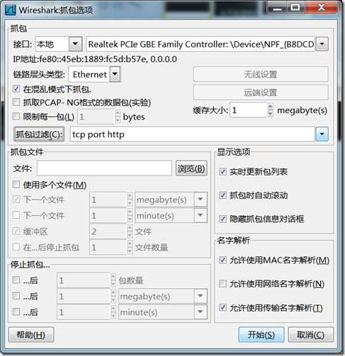Toggle promiscuous mode capture checkbox (在混乱模式下抓包)
This screenshot has height=356, width=345.
coord(16,88)
